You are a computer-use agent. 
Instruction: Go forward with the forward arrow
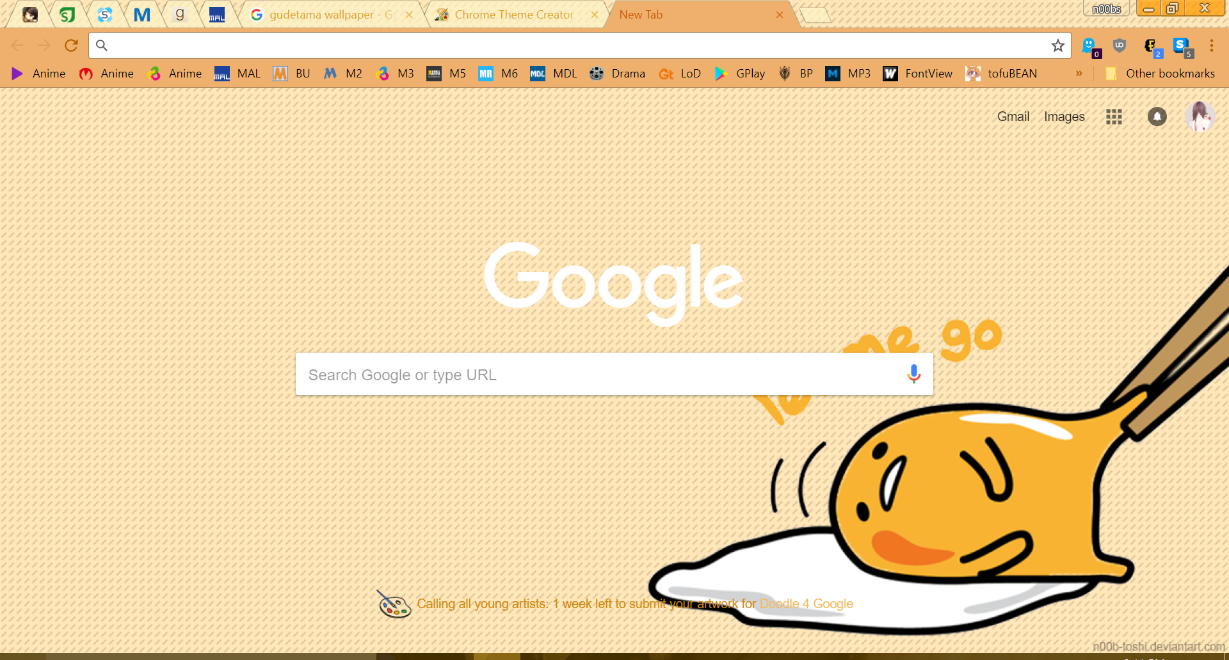click(44, 45)
